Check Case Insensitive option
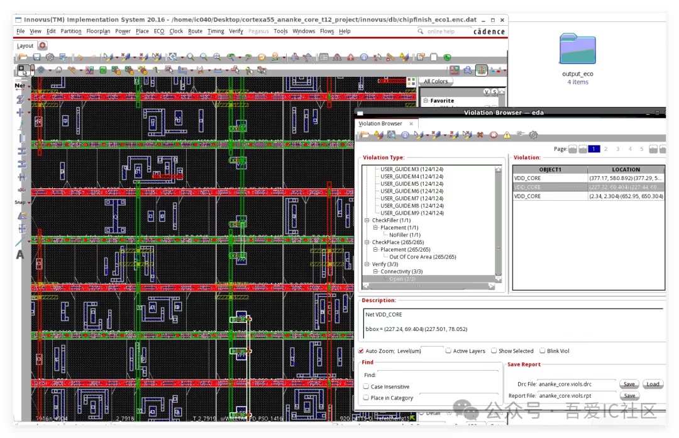679x438 pixels. [x=367, y=386]
